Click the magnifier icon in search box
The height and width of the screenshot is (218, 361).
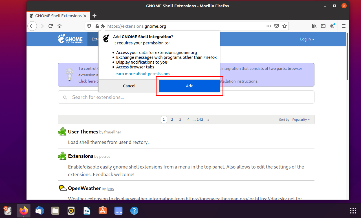(65, 98)
